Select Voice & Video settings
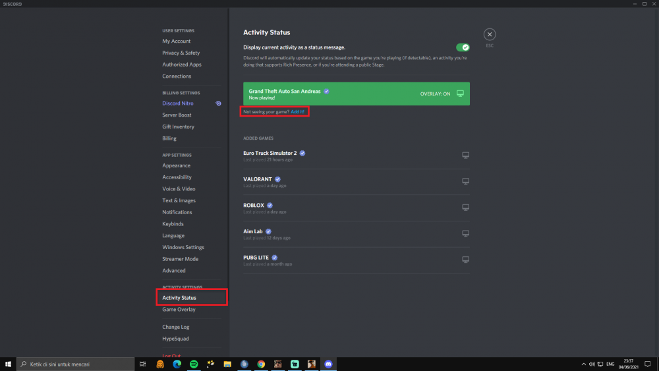This screenshot has height=371, width=659. (x=179, y=189)
